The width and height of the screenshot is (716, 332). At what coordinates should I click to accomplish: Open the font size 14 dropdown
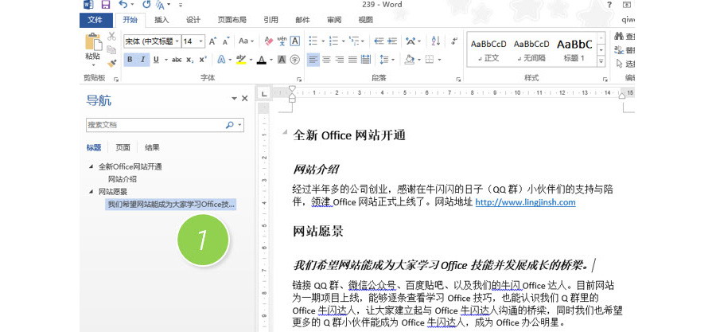pos(201,41)
